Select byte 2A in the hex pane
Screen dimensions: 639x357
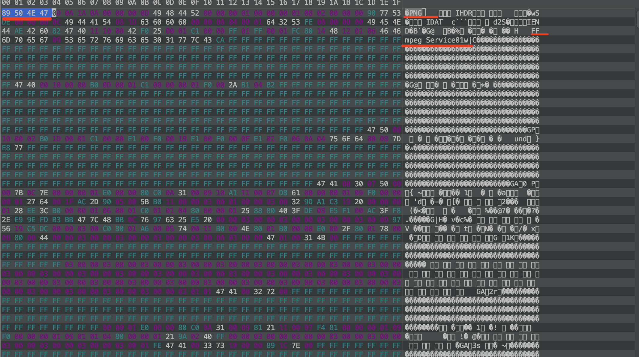coord(233,85)
